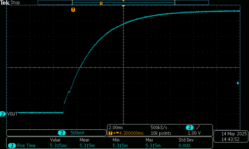
Task: Click the Std Dev 0.000 reading
Action: [184, 146]
